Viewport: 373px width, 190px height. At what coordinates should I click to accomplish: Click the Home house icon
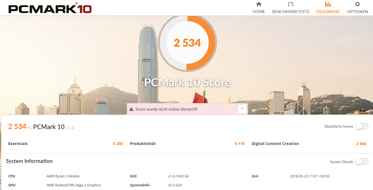pyautogui.click(x=259, y=4)
